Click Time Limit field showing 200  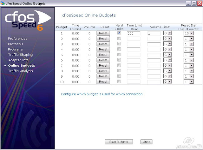click(134, 33)
